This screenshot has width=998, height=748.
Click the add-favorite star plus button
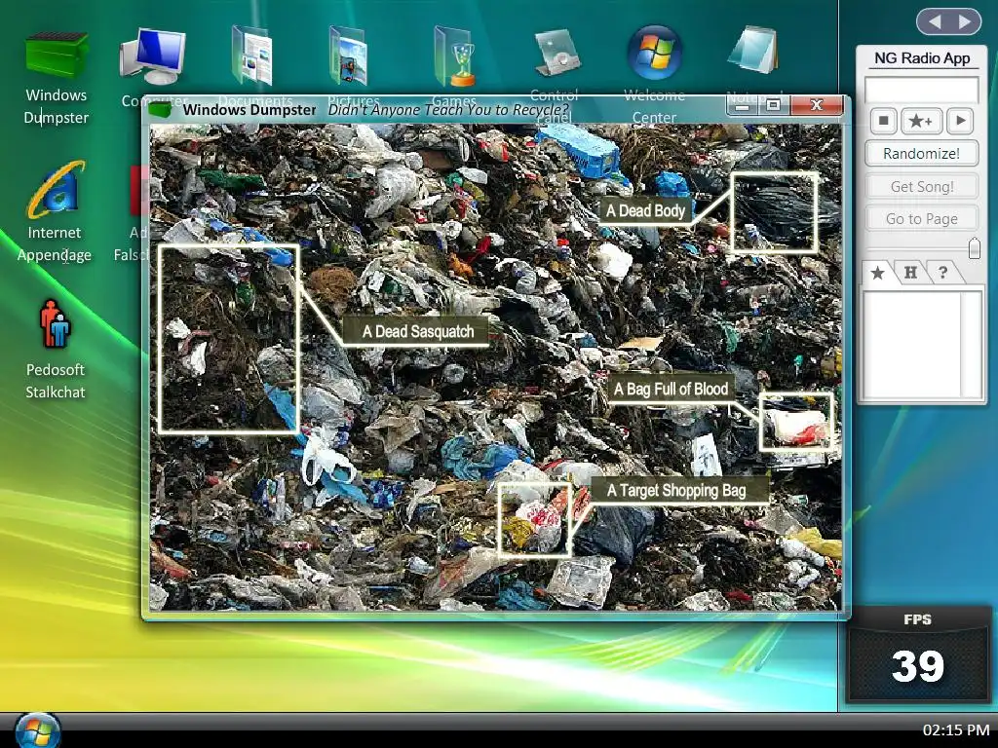point(921,121)
